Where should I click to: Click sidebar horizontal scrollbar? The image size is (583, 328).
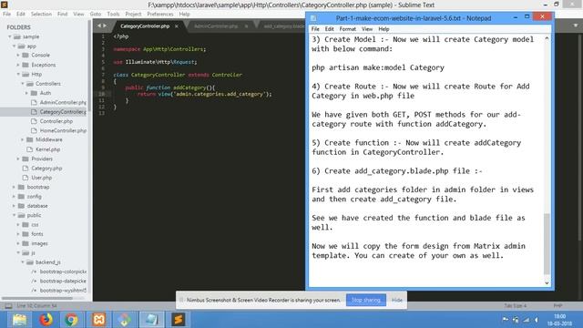(37, 298)
